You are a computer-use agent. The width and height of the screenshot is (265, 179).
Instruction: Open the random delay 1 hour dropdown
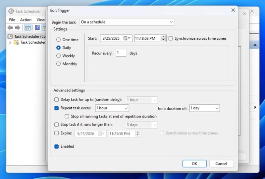pos(142,100)
